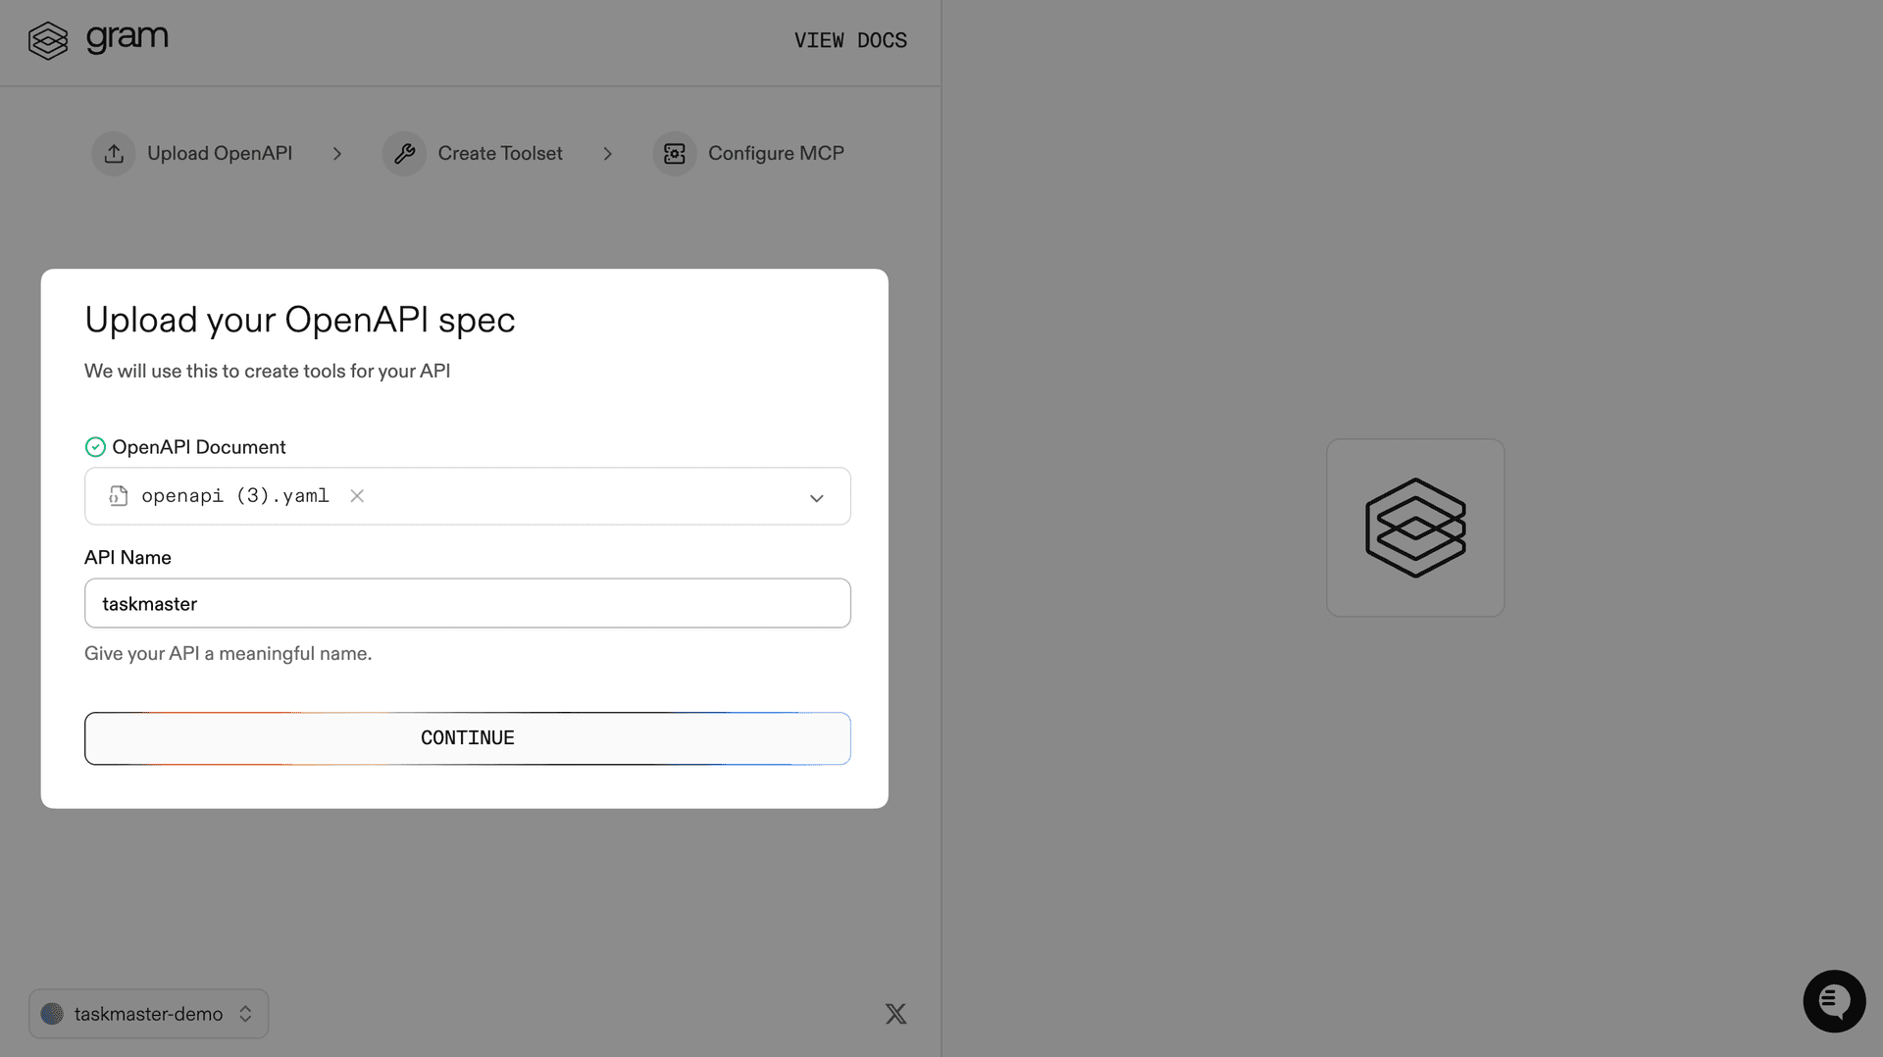Click the wrench icon for Create Toolset
Screen dimensions: 1883x1057
[403, 153]
